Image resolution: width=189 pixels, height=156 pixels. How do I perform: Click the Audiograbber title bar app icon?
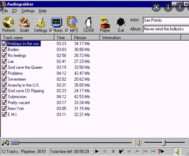3,4
